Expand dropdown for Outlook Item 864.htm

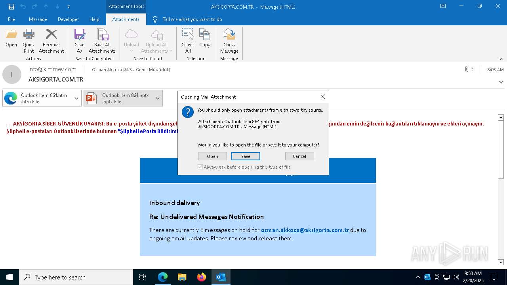point(76,98)
